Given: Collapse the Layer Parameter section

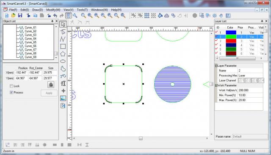Looking at the screenshot, I should coord(216,66).
